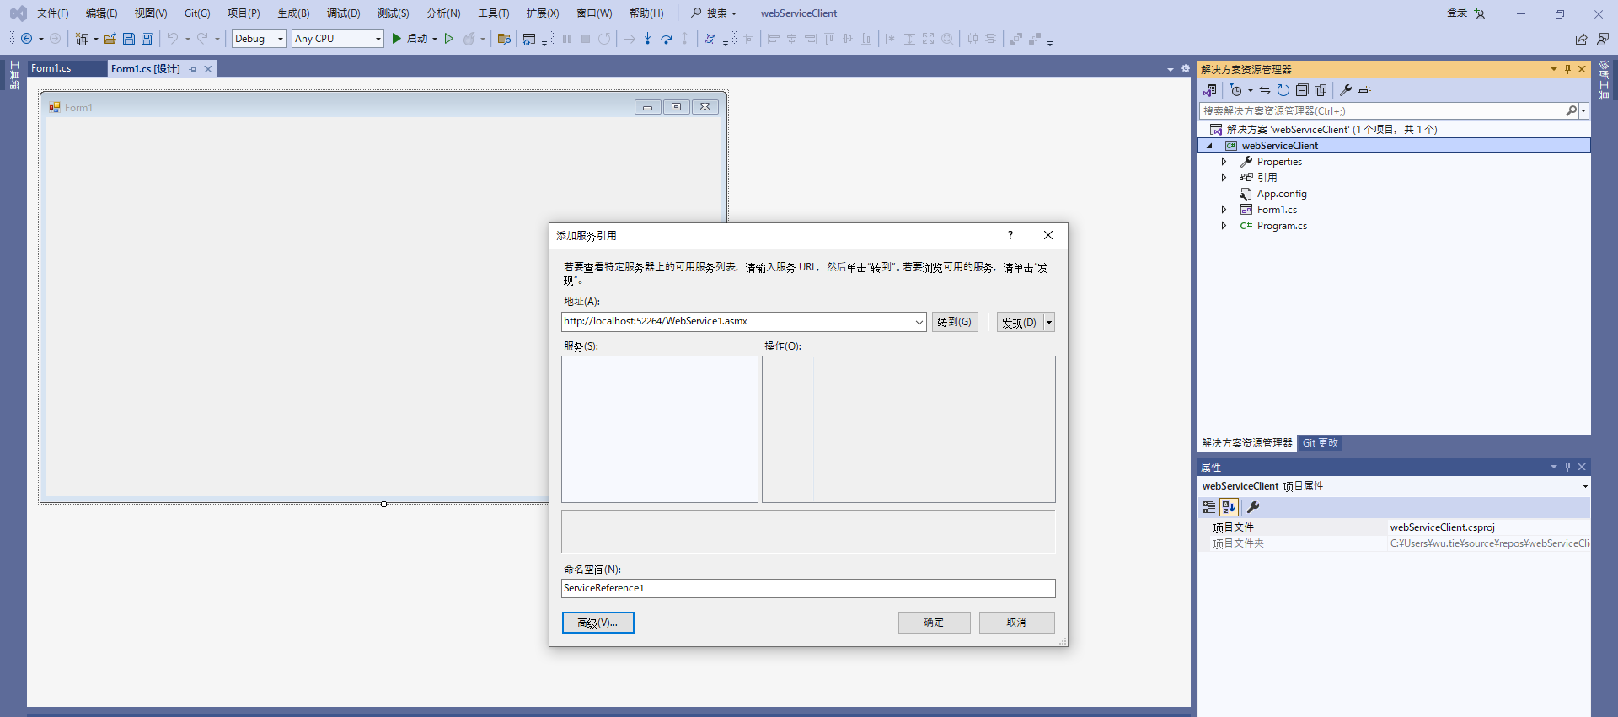Open the 编辑(E) menu
This screenshot has width=1618, height=717.
(101, 13)
